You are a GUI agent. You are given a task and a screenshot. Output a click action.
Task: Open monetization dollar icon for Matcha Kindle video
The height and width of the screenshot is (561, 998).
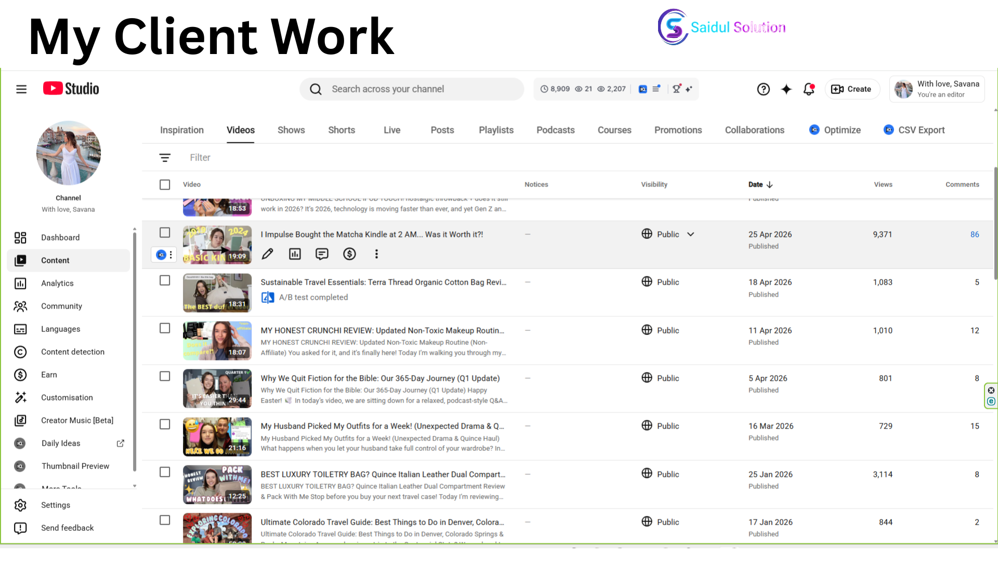point(349,254)
